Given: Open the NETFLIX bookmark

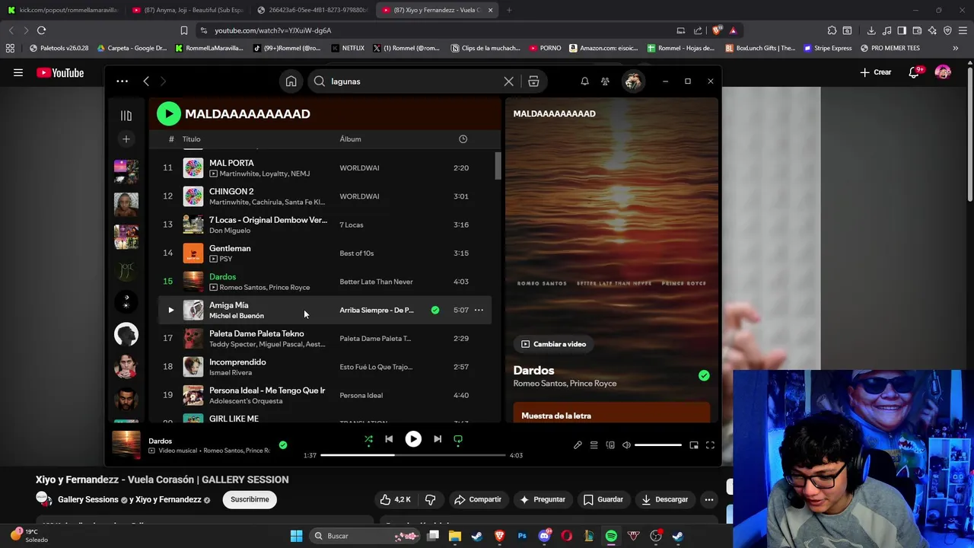Looking at the screenshot, I should click(x=348, y=48).
